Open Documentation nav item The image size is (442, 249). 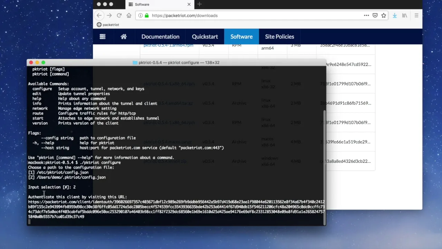tap(160, 37)
